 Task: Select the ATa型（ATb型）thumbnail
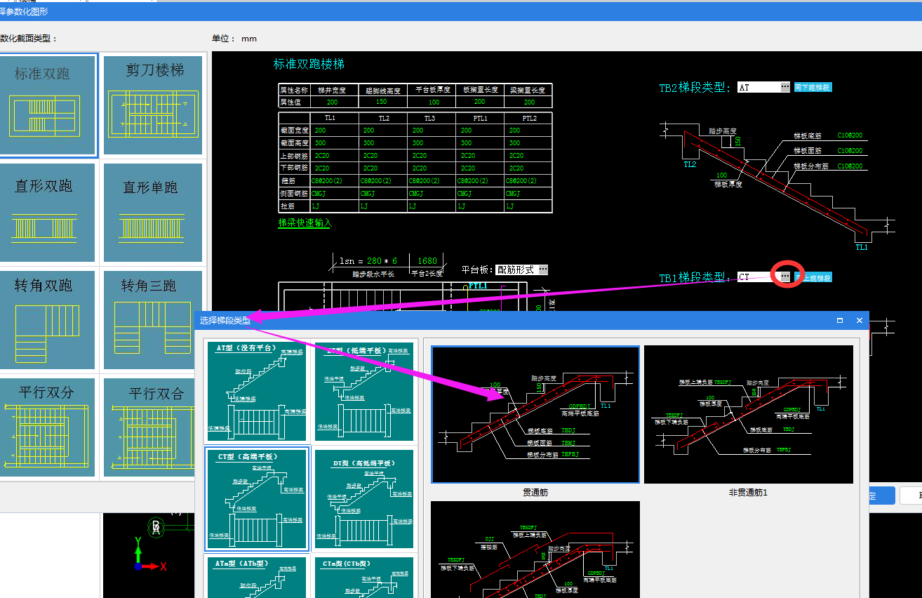258,578
